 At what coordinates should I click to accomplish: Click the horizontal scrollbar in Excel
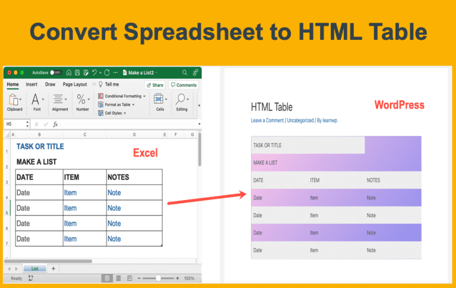pyautogui.click(x=48, y=261)
